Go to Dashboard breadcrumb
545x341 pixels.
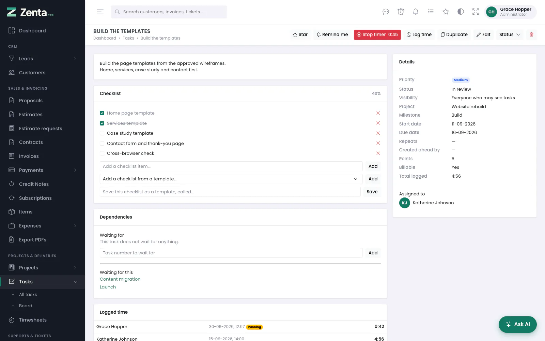pos(105,38)
